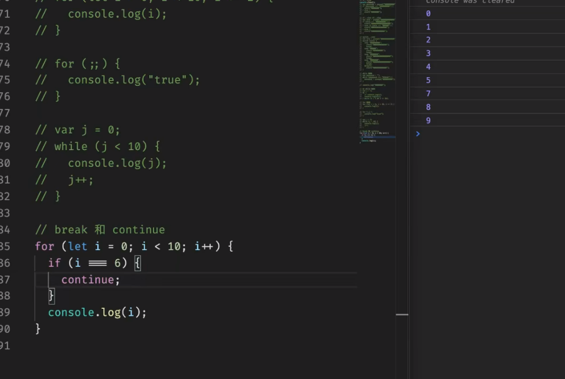The width and height of the screenshot is (565, 379).
Task: Click the logged value 5 in console
Action: click(428, 80)
